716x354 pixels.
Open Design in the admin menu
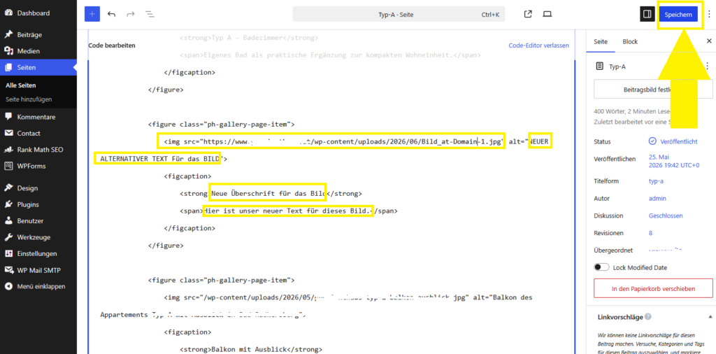tap(38, 187)
